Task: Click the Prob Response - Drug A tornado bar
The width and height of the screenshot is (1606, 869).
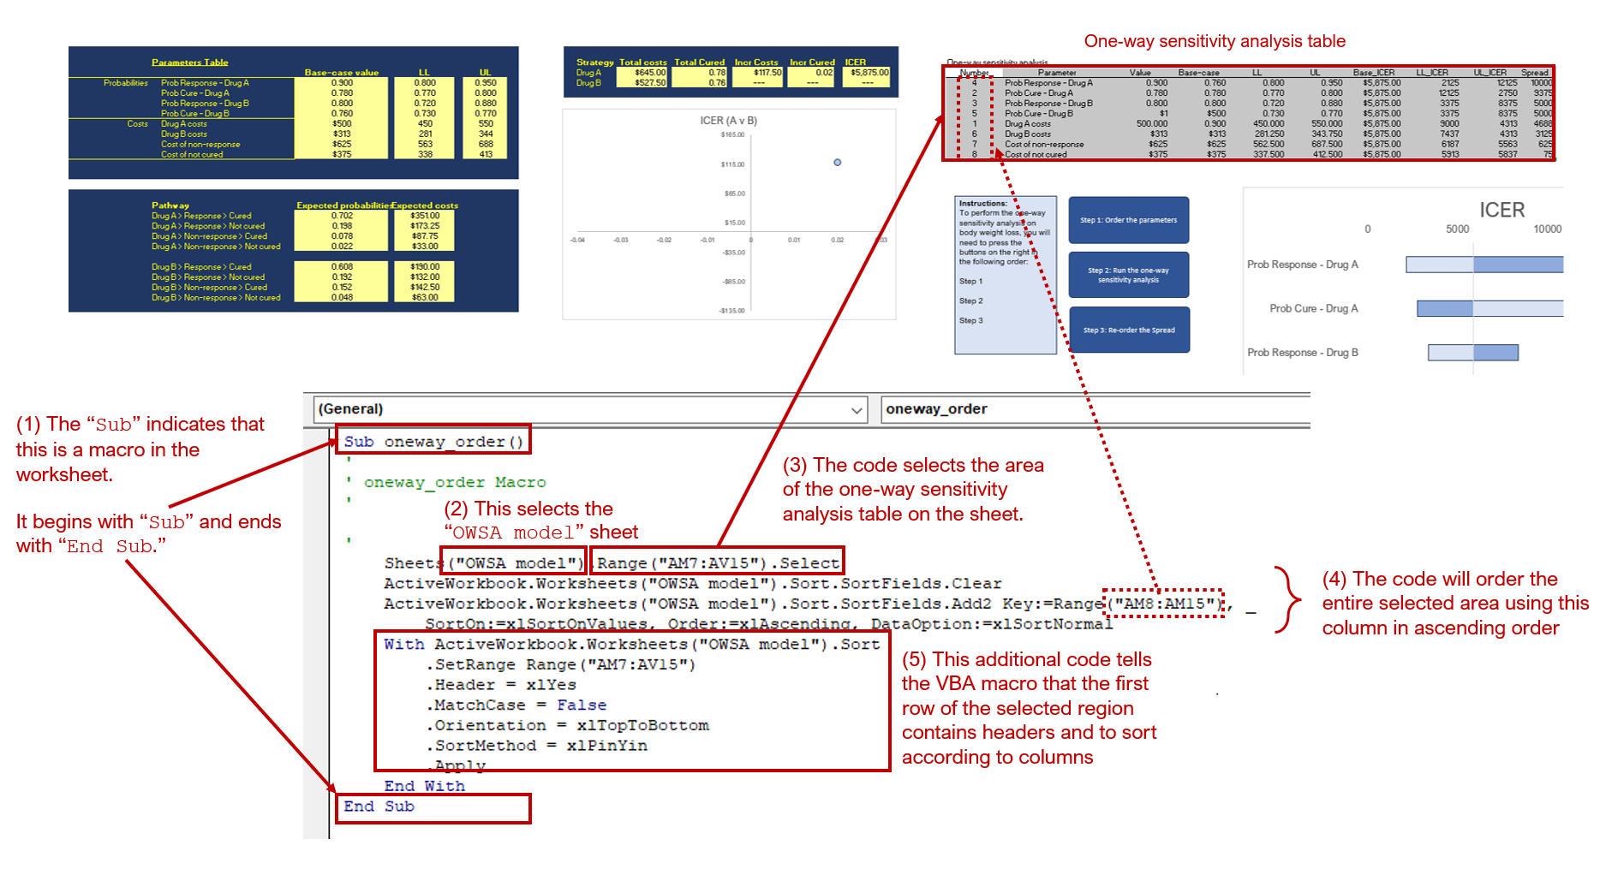Action: pos(1483,264)
